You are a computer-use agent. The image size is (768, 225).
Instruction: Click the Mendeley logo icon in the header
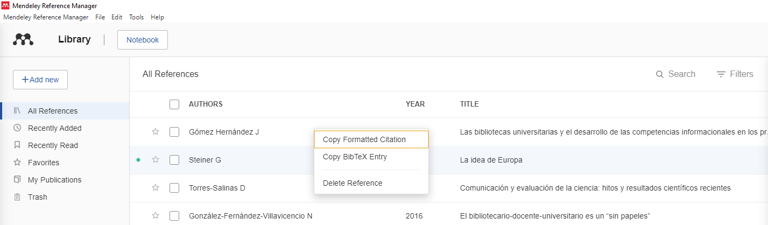23,39
